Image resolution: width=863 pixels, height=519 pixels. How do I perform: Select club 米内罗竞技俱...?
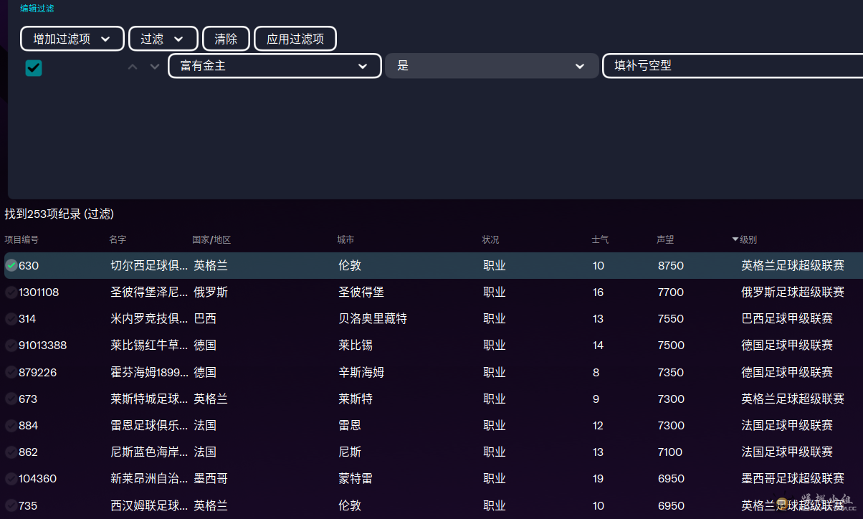(x=149, y=319)
